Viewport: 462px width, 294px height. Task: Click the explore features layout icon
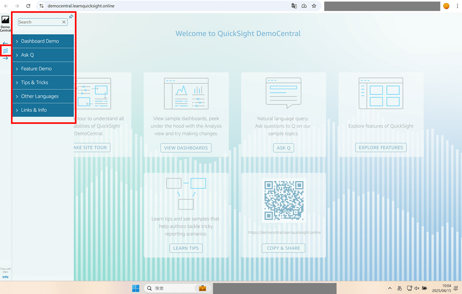coord(381,93)
